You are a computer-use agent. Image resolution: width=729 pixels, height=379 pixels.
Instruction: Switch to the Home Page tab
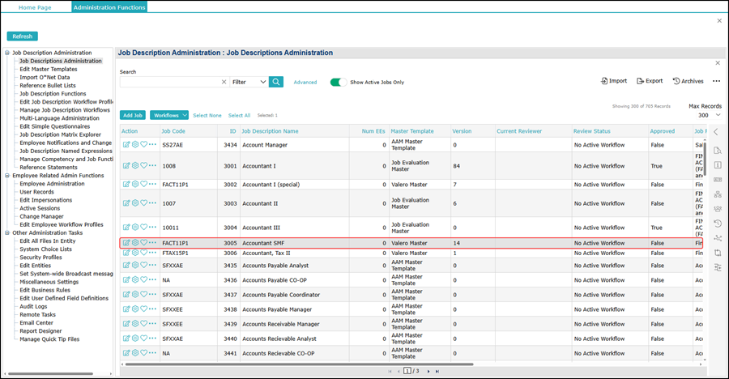pyautogui.click(x=35, y=7)
